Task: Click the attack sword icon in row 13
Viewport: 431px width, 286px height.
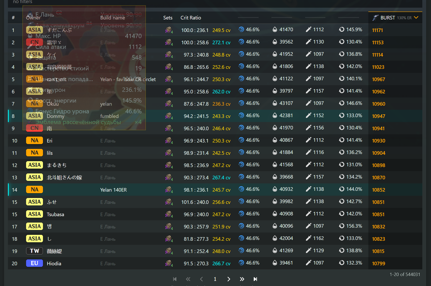Action: (308, 177)
